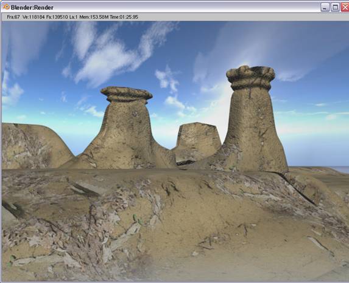349x283 pixels.
Task: Maximize the Blender:Render window
Action: click(335, 7)
